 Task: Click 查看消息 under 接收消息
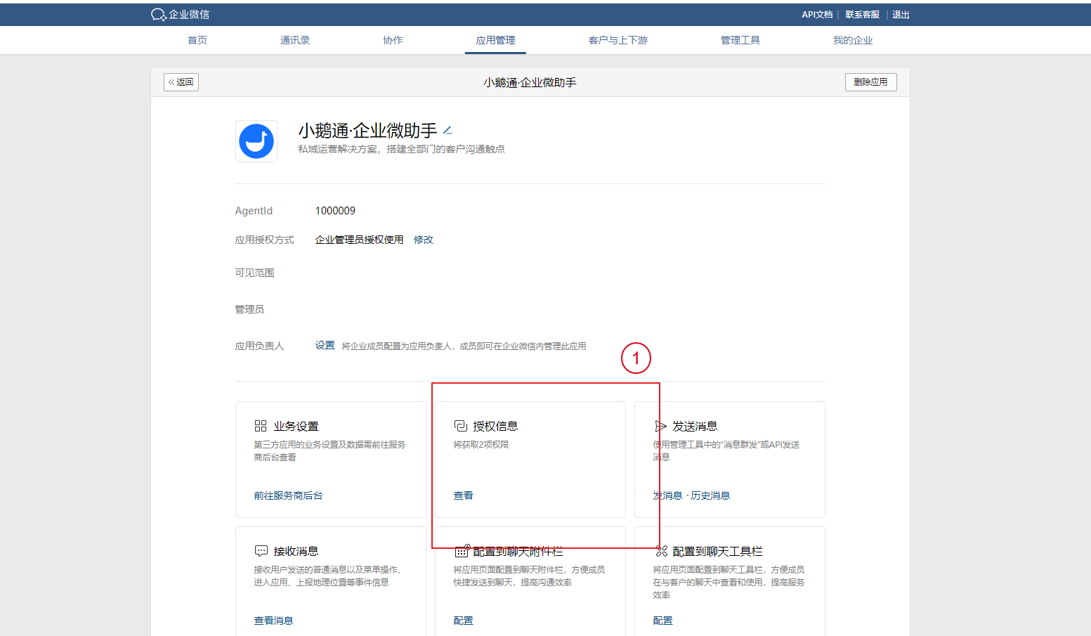tap(273, 621)
